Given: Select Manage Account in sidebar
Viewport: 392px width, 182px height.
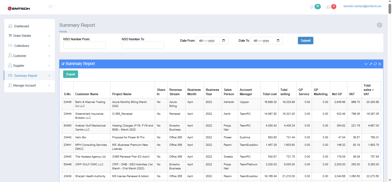Looking at the screenshot, I should coord(24,85).
